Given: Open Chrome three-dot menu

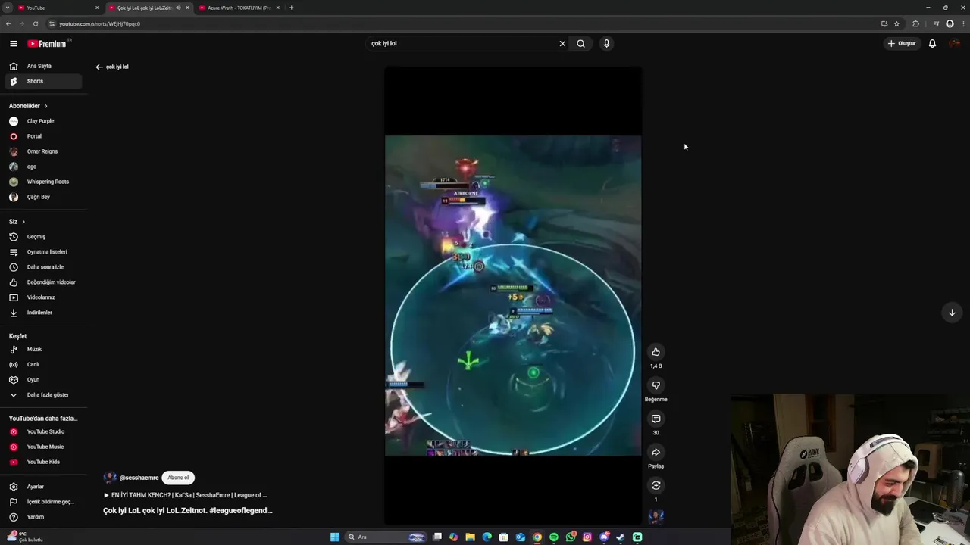Looking at the screenshot, I should pos(962,23).
